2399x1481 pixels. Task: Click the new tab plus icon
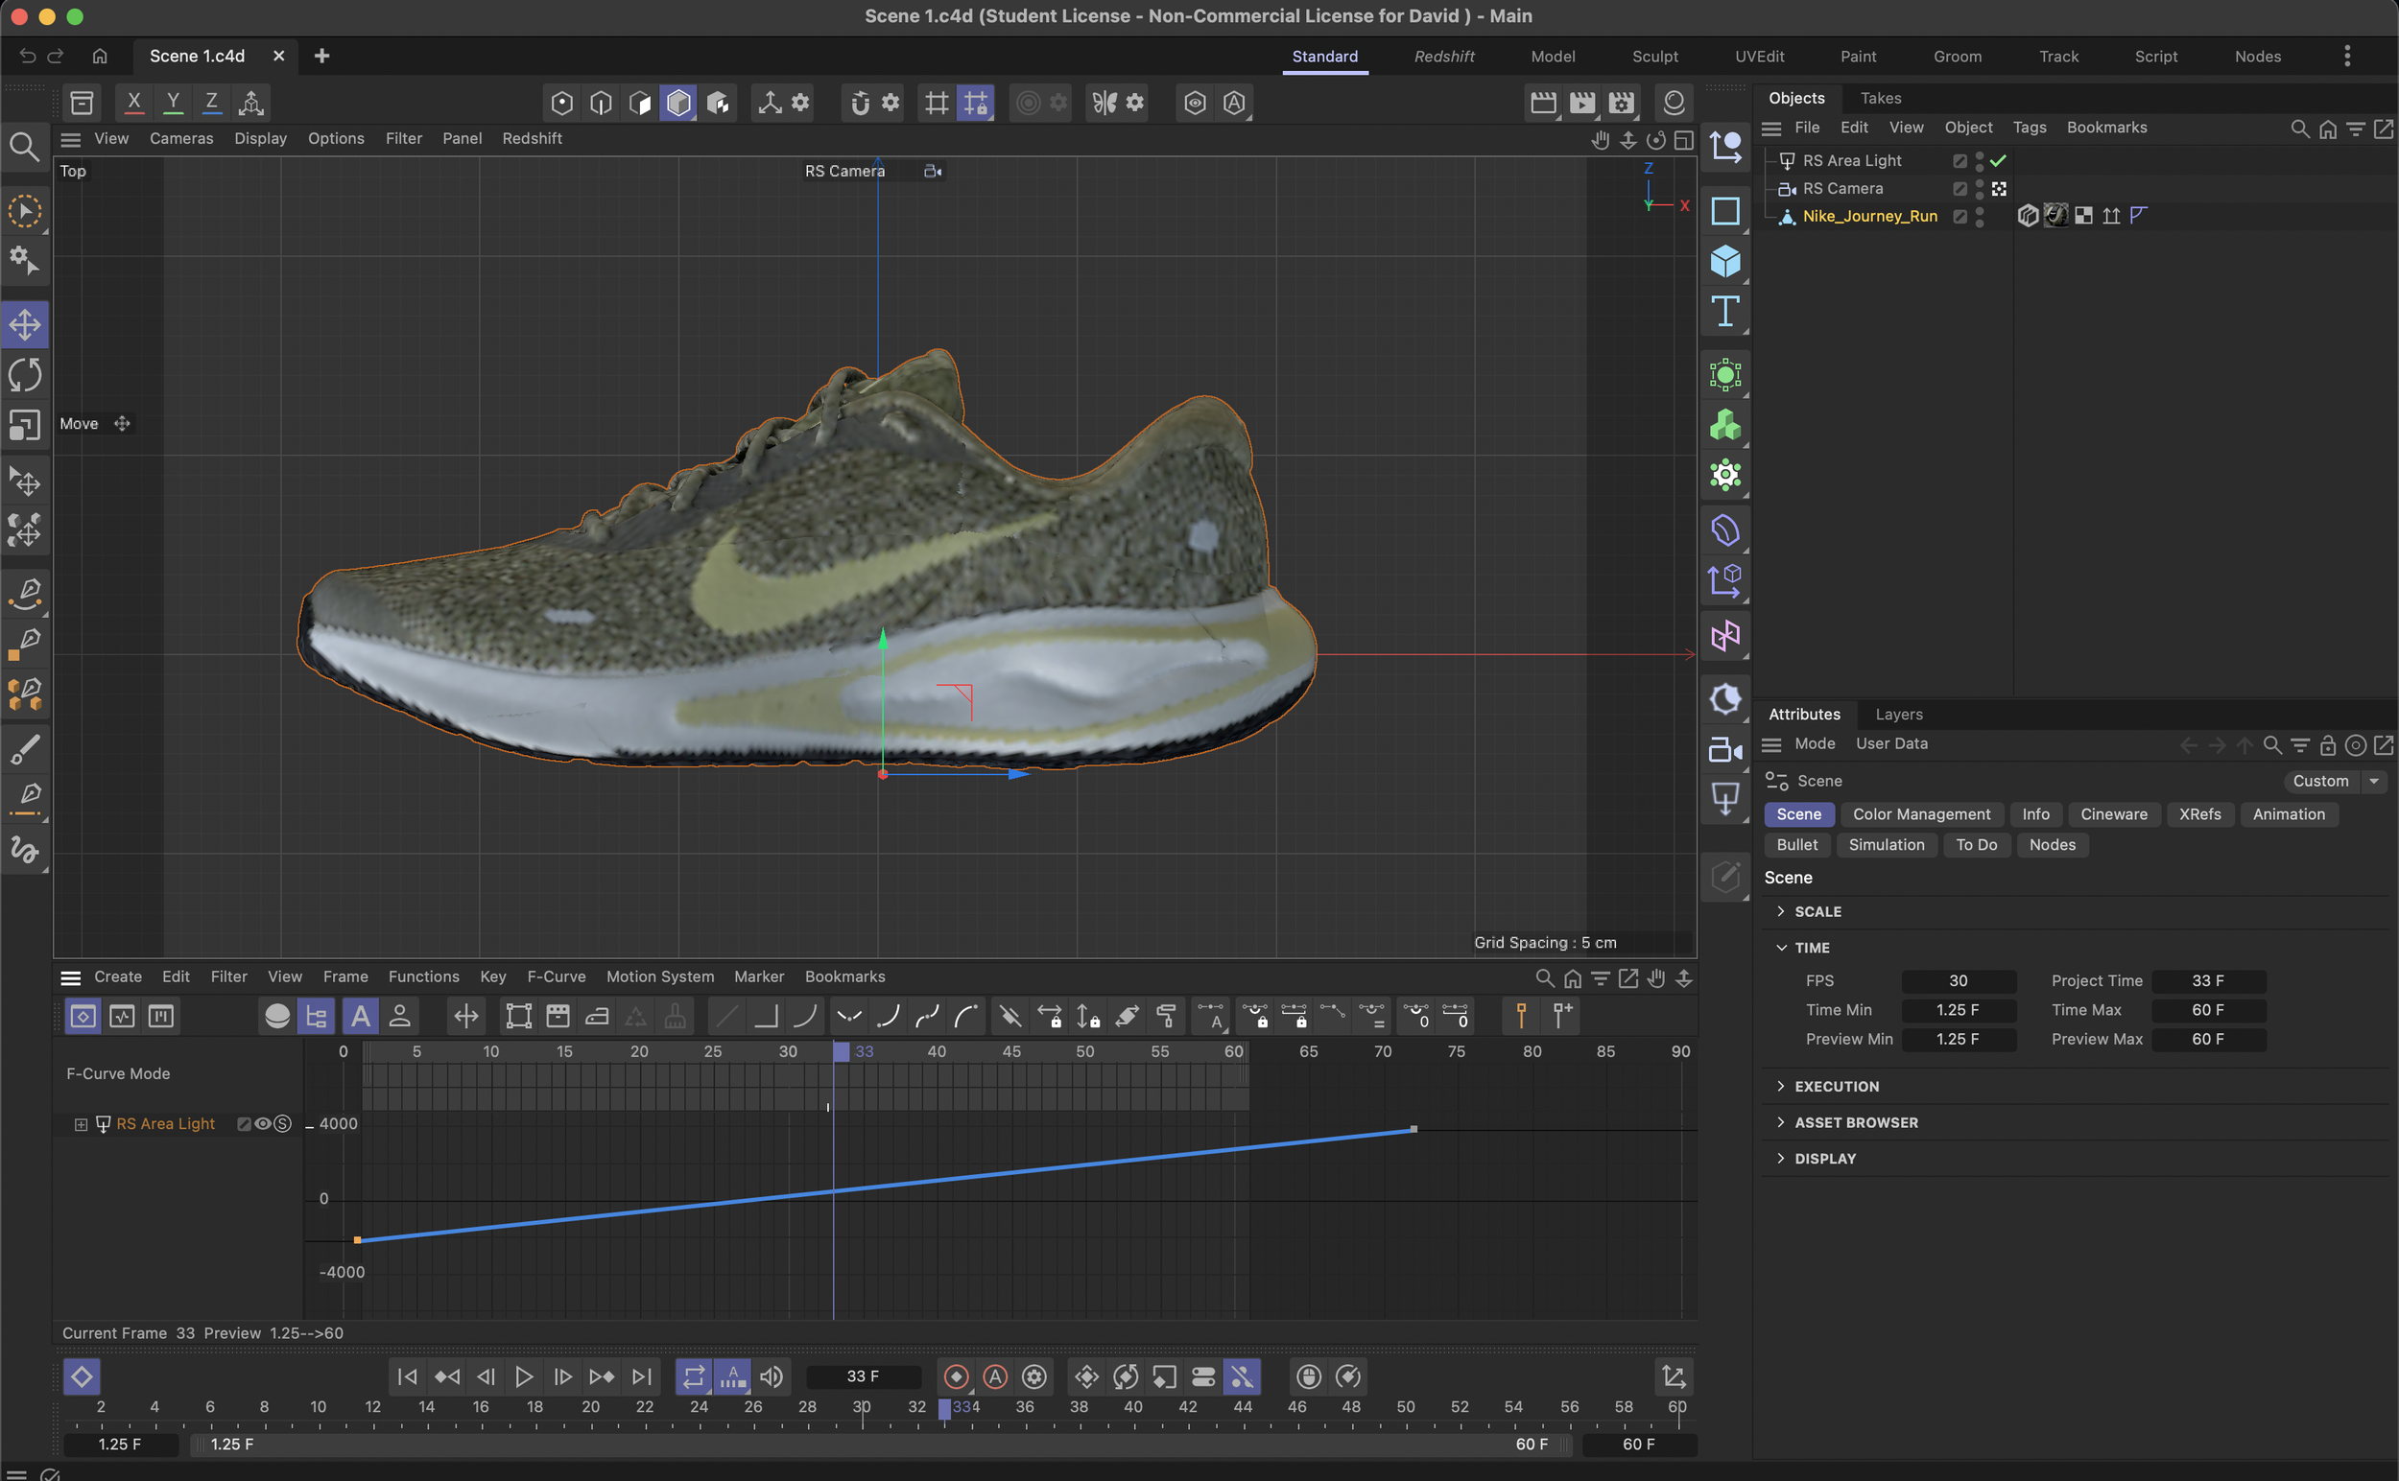point(321,56)
